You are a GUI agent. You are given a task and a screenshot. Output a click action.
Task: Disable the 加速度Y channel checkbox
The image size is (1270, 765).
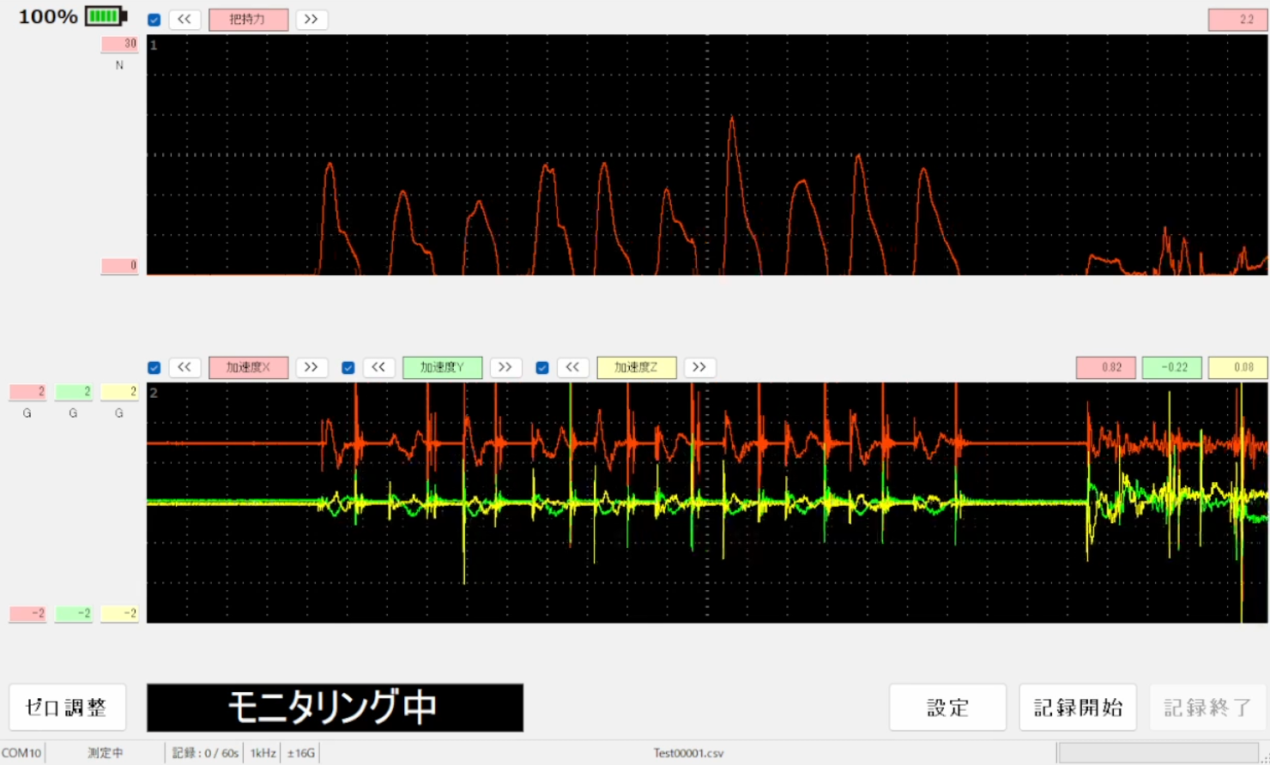click(x=348, y=368)
